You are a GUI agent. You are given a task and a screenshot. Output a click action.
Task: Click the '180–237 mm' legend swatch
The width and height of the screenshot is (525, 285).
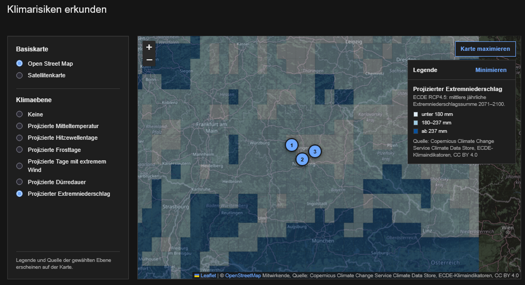pos(416,123)
